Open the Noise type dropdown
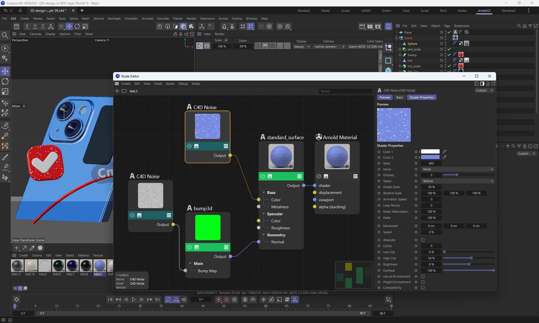This screenshot has width=539, height=323. coord(458,169)
